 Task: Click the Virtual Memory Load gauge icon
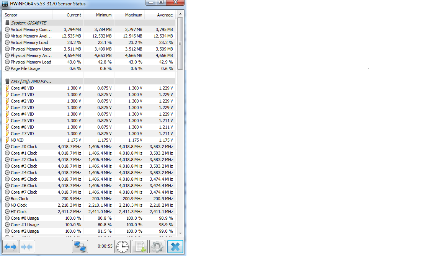7,42
